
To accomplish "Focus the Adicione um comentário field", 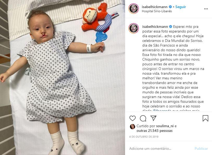I will tap(161, 148).
